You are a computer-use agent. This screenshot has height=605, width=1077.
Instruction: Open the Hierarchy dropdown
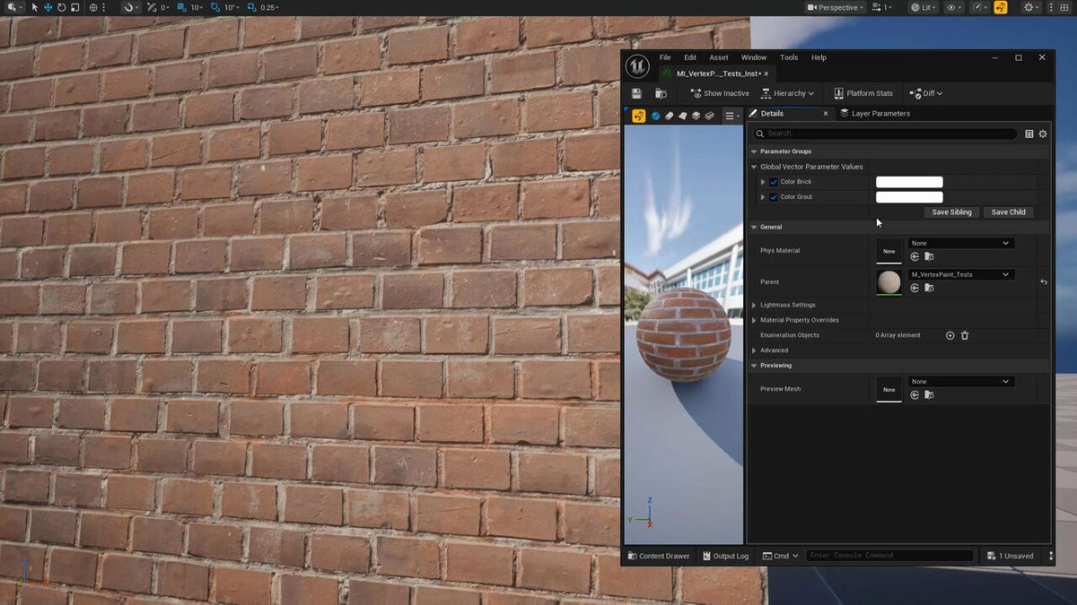click(787, 93)
